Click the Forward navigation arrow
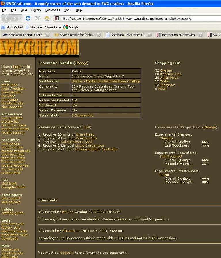The image size is (221, 258). (14, 18)
